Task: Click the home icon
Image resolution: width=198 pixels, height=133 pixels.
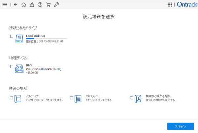Action: [x=23, y=5]
